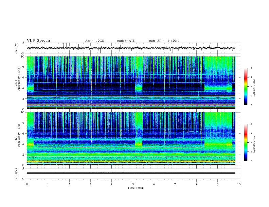The height and width of the screenshot is (207, 269).
Task: Click the "5" volt tick of ch.1(V) axis
Action: point(23,43)
